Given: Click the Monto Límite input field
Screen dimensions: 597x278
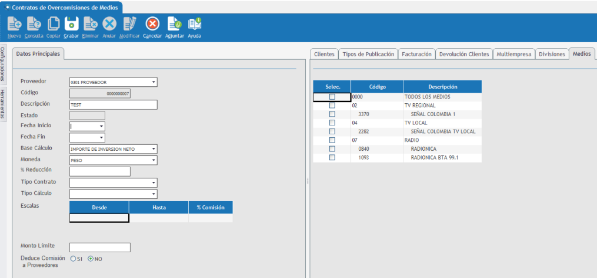Looking at the screenshot, I should [99, 248].
